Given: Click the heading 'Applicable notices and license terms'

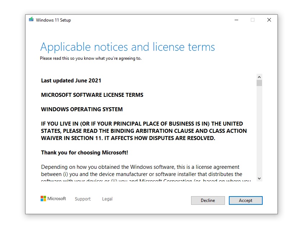Looking at the screenshot, I should click(x=127, y=47).
